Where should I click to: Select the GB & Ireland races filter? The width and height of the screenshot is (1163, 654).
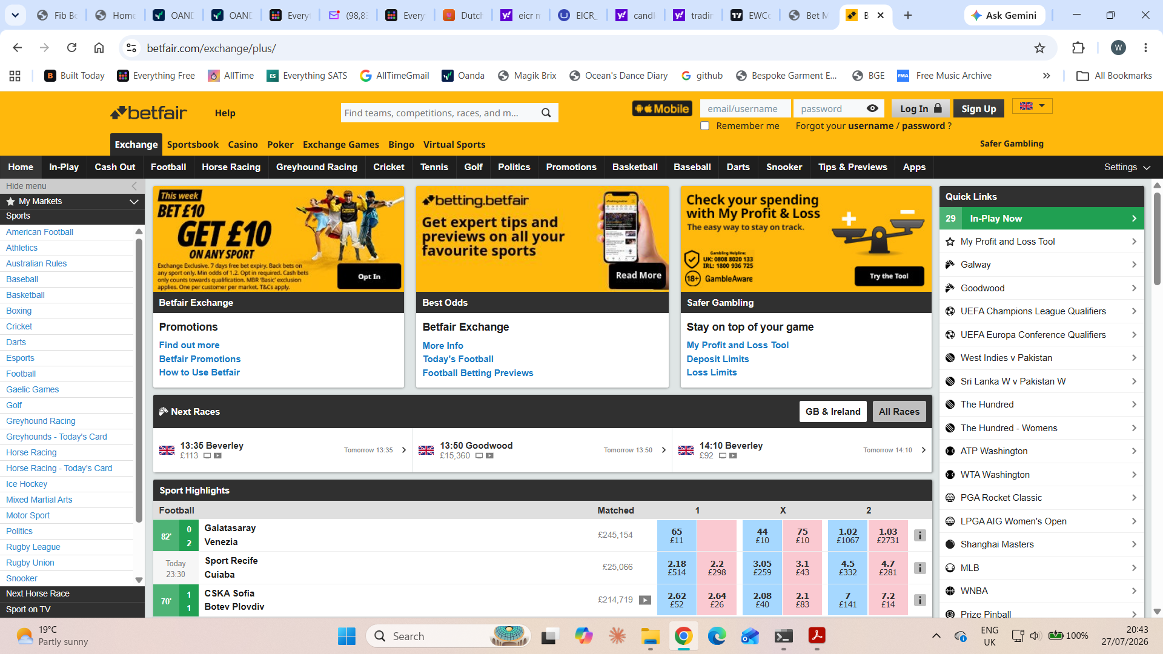point(833,412)
